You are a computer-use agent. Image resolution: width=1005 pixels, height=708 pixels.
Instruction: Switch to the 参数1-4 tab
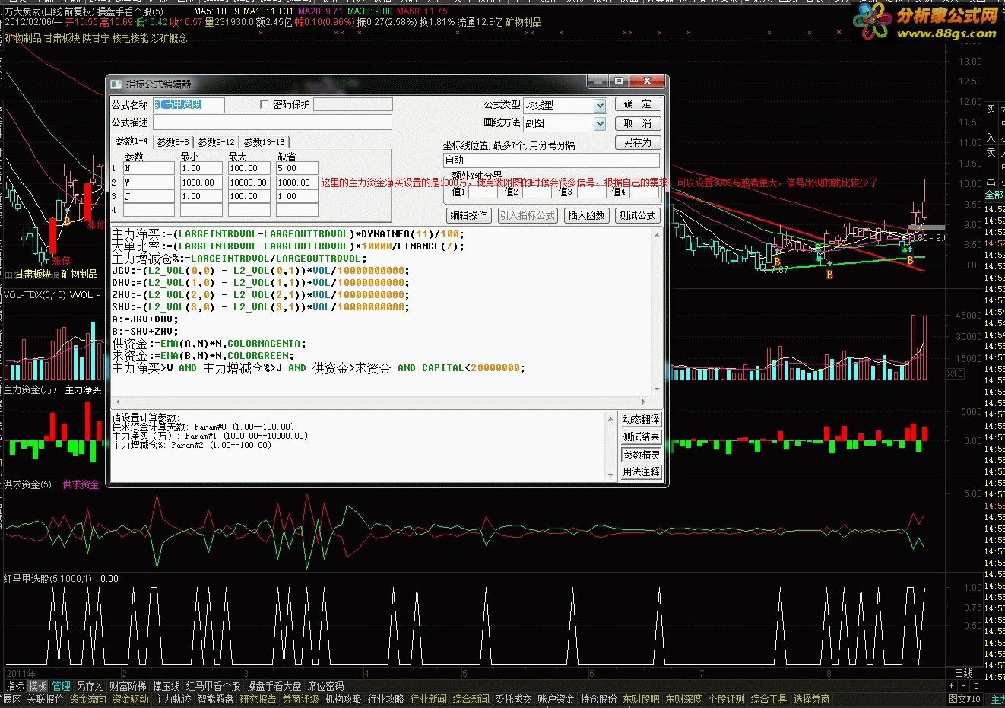coord(132,141)
